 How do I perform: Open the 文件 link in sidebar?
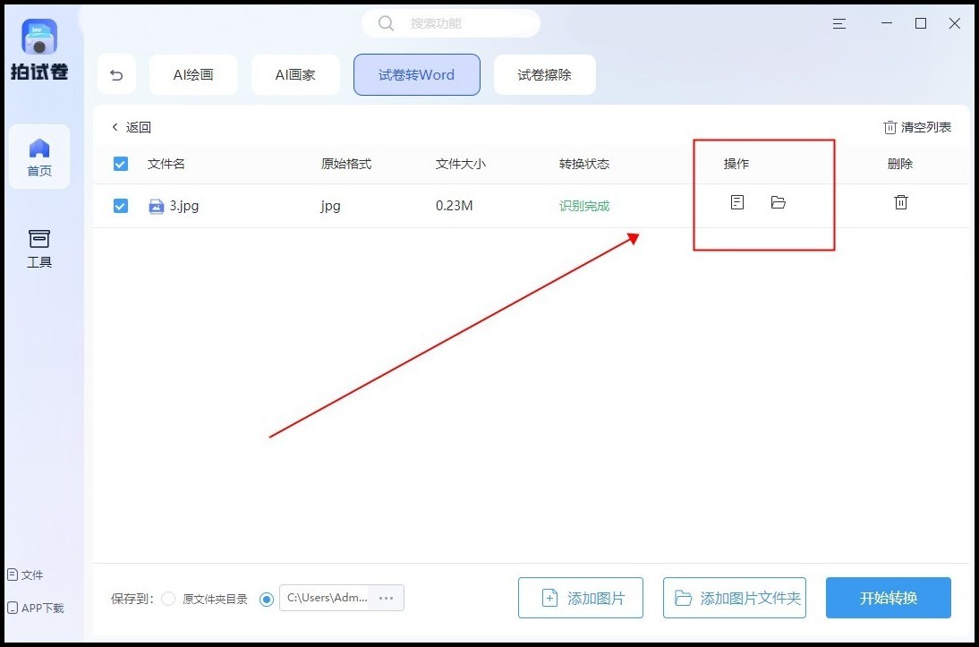point(26,575)
